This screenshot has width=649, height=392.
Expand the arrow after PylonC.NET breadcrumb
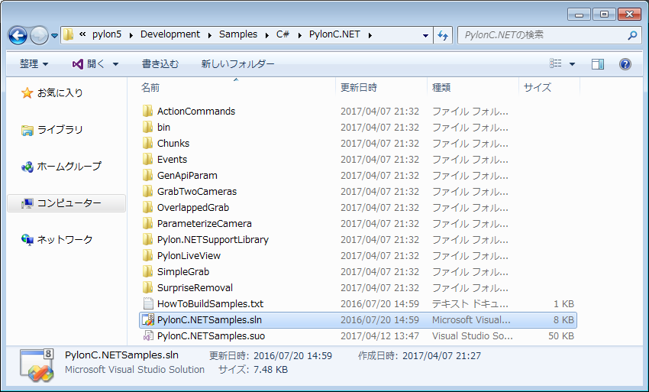[370, 35]
